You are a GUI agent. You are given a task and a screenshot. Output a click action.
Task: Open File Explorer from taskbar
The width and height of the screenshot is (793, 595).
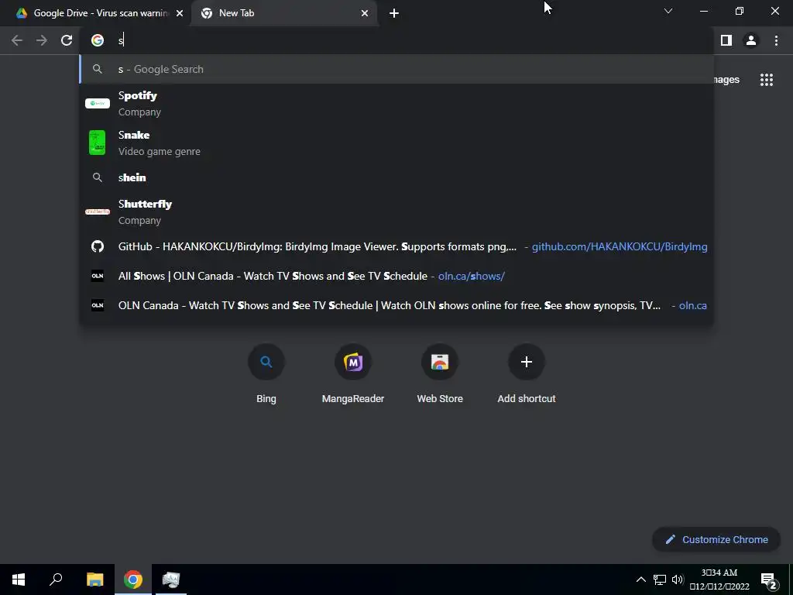pos(94,580)
